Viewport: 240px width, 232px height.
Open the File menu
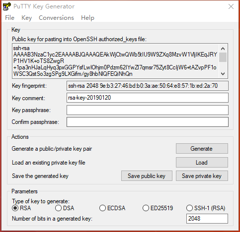9,18
